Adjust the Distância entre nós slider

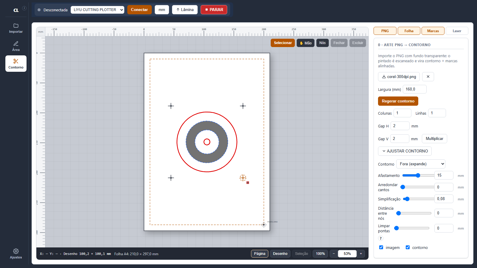point(414,213)
